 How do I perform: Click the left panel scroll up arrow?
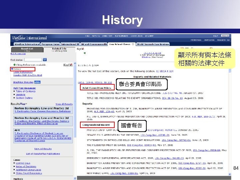tap(75, 63)
